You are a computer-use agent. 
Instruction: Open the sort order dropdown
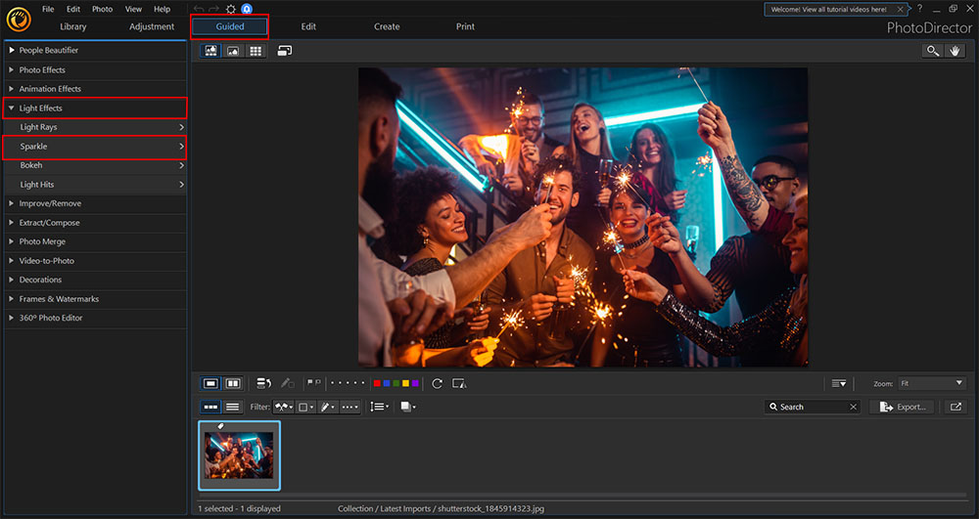379,407
